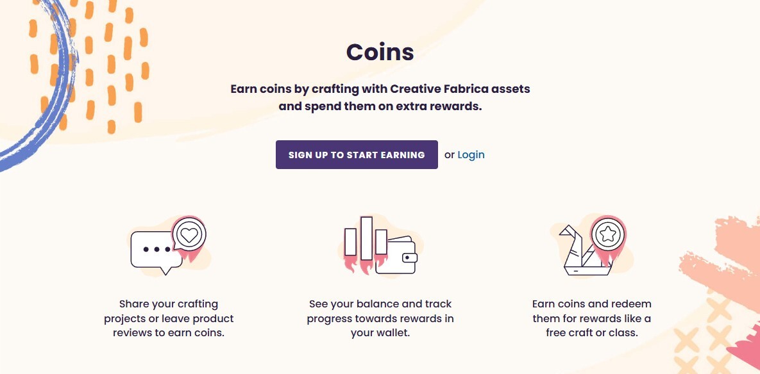Click the 'and spend them on extra rewards' line

tap(380, 106)
